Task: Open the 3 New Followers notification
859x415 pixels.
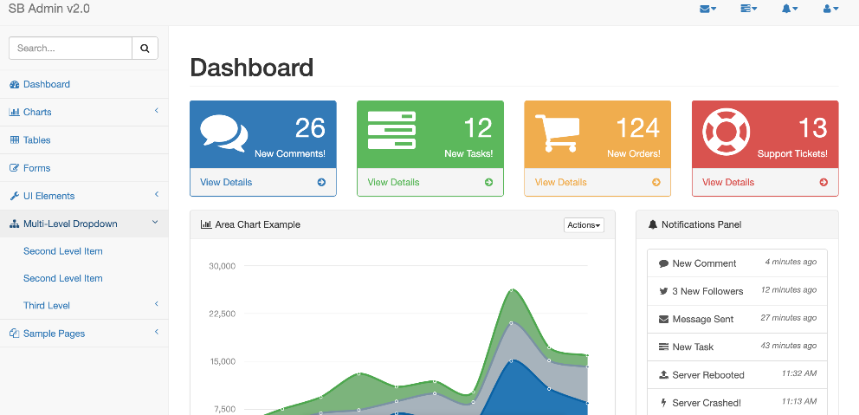Action: tap(738, 291)
